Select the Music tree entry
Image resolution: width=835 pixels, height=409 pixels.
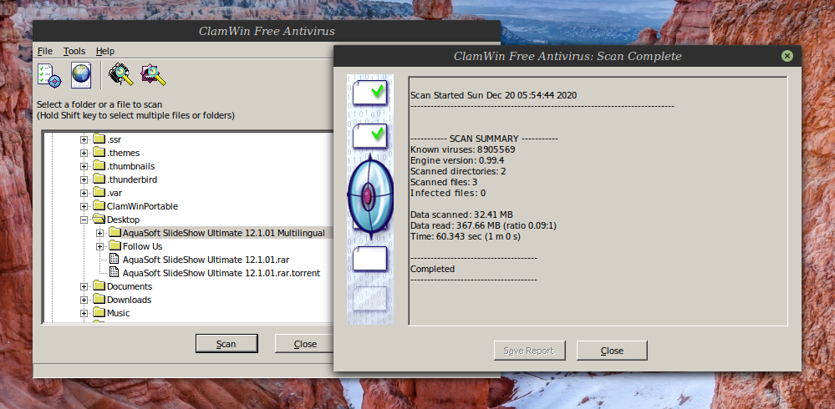pos(118,313)
